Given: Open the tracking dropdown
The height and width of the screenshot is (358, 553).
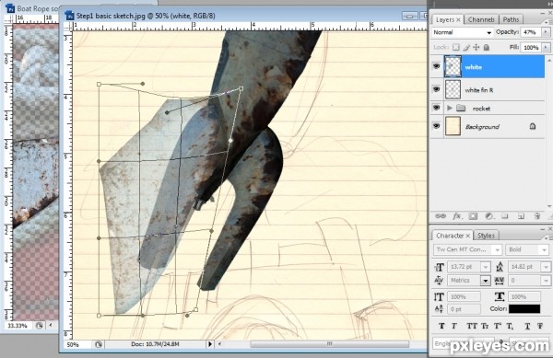Looking at the screenshot, I should [546, 281].
